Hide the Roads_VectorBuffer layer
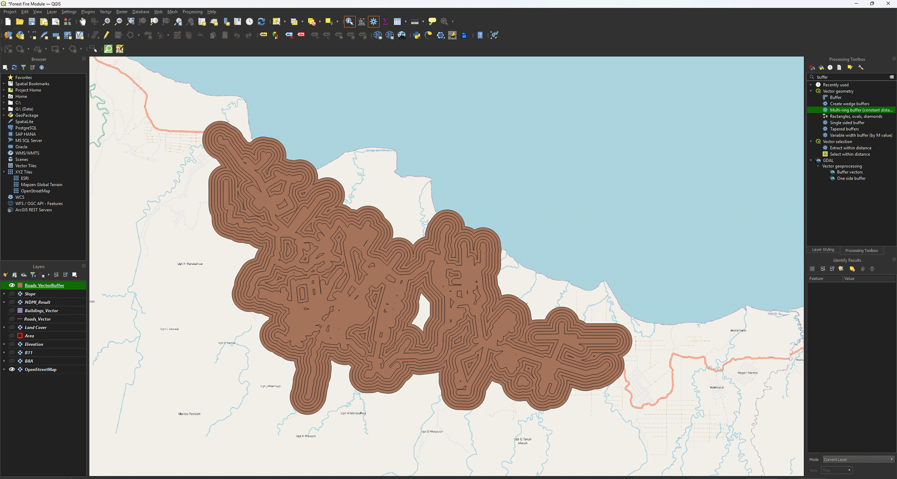The width and height of the screenshot is (897, 479). [12, 285]
